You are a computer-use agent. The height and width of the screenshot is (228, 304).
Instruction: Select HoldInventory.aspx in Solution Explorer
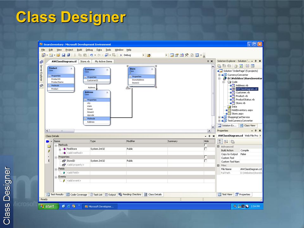[x=242, y=110]
